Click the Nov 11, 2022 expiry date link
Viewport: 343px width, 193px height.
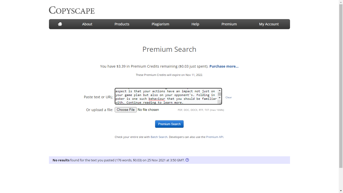click(194, 75)
